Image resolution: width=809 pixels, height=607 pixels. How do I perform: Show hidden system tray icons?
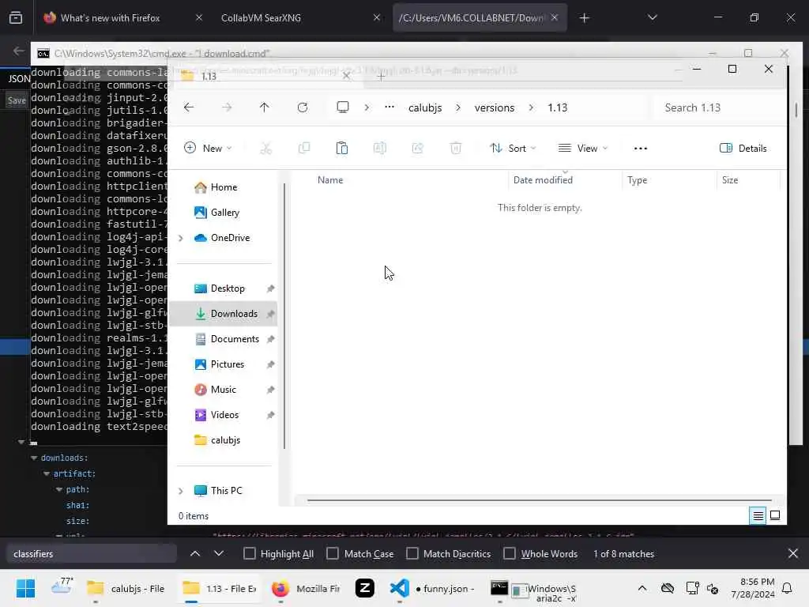(642, 588)
